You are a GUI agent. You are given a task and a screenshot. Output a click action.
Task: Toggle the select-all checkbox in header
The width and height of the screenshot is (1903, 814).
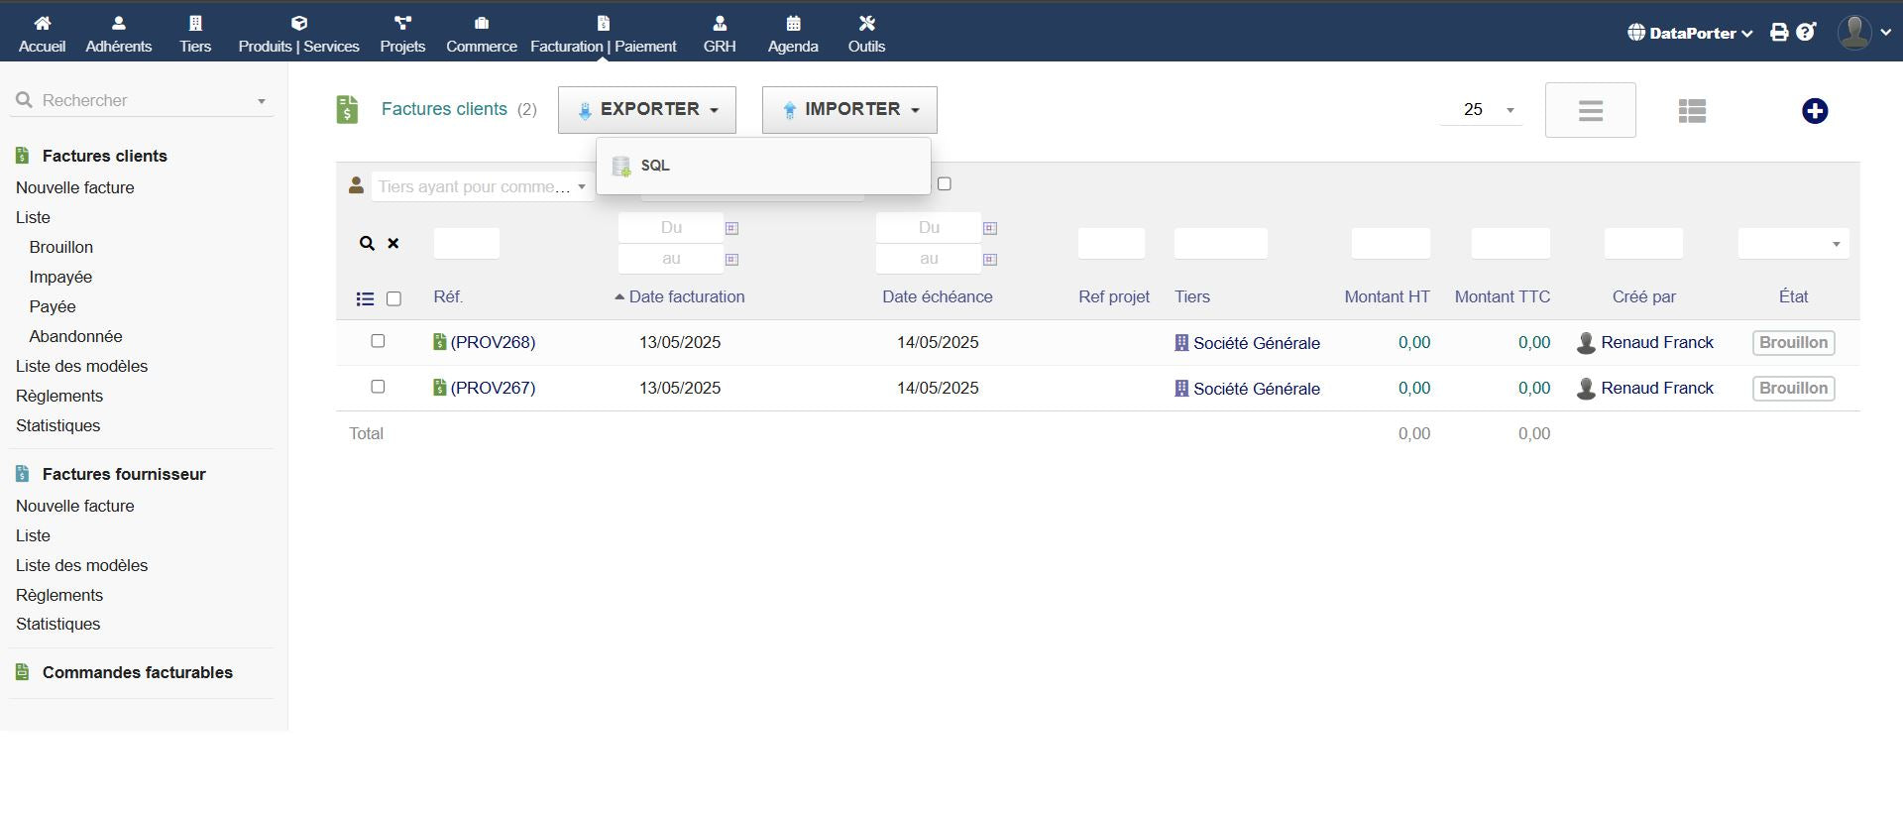coord(393,298)
